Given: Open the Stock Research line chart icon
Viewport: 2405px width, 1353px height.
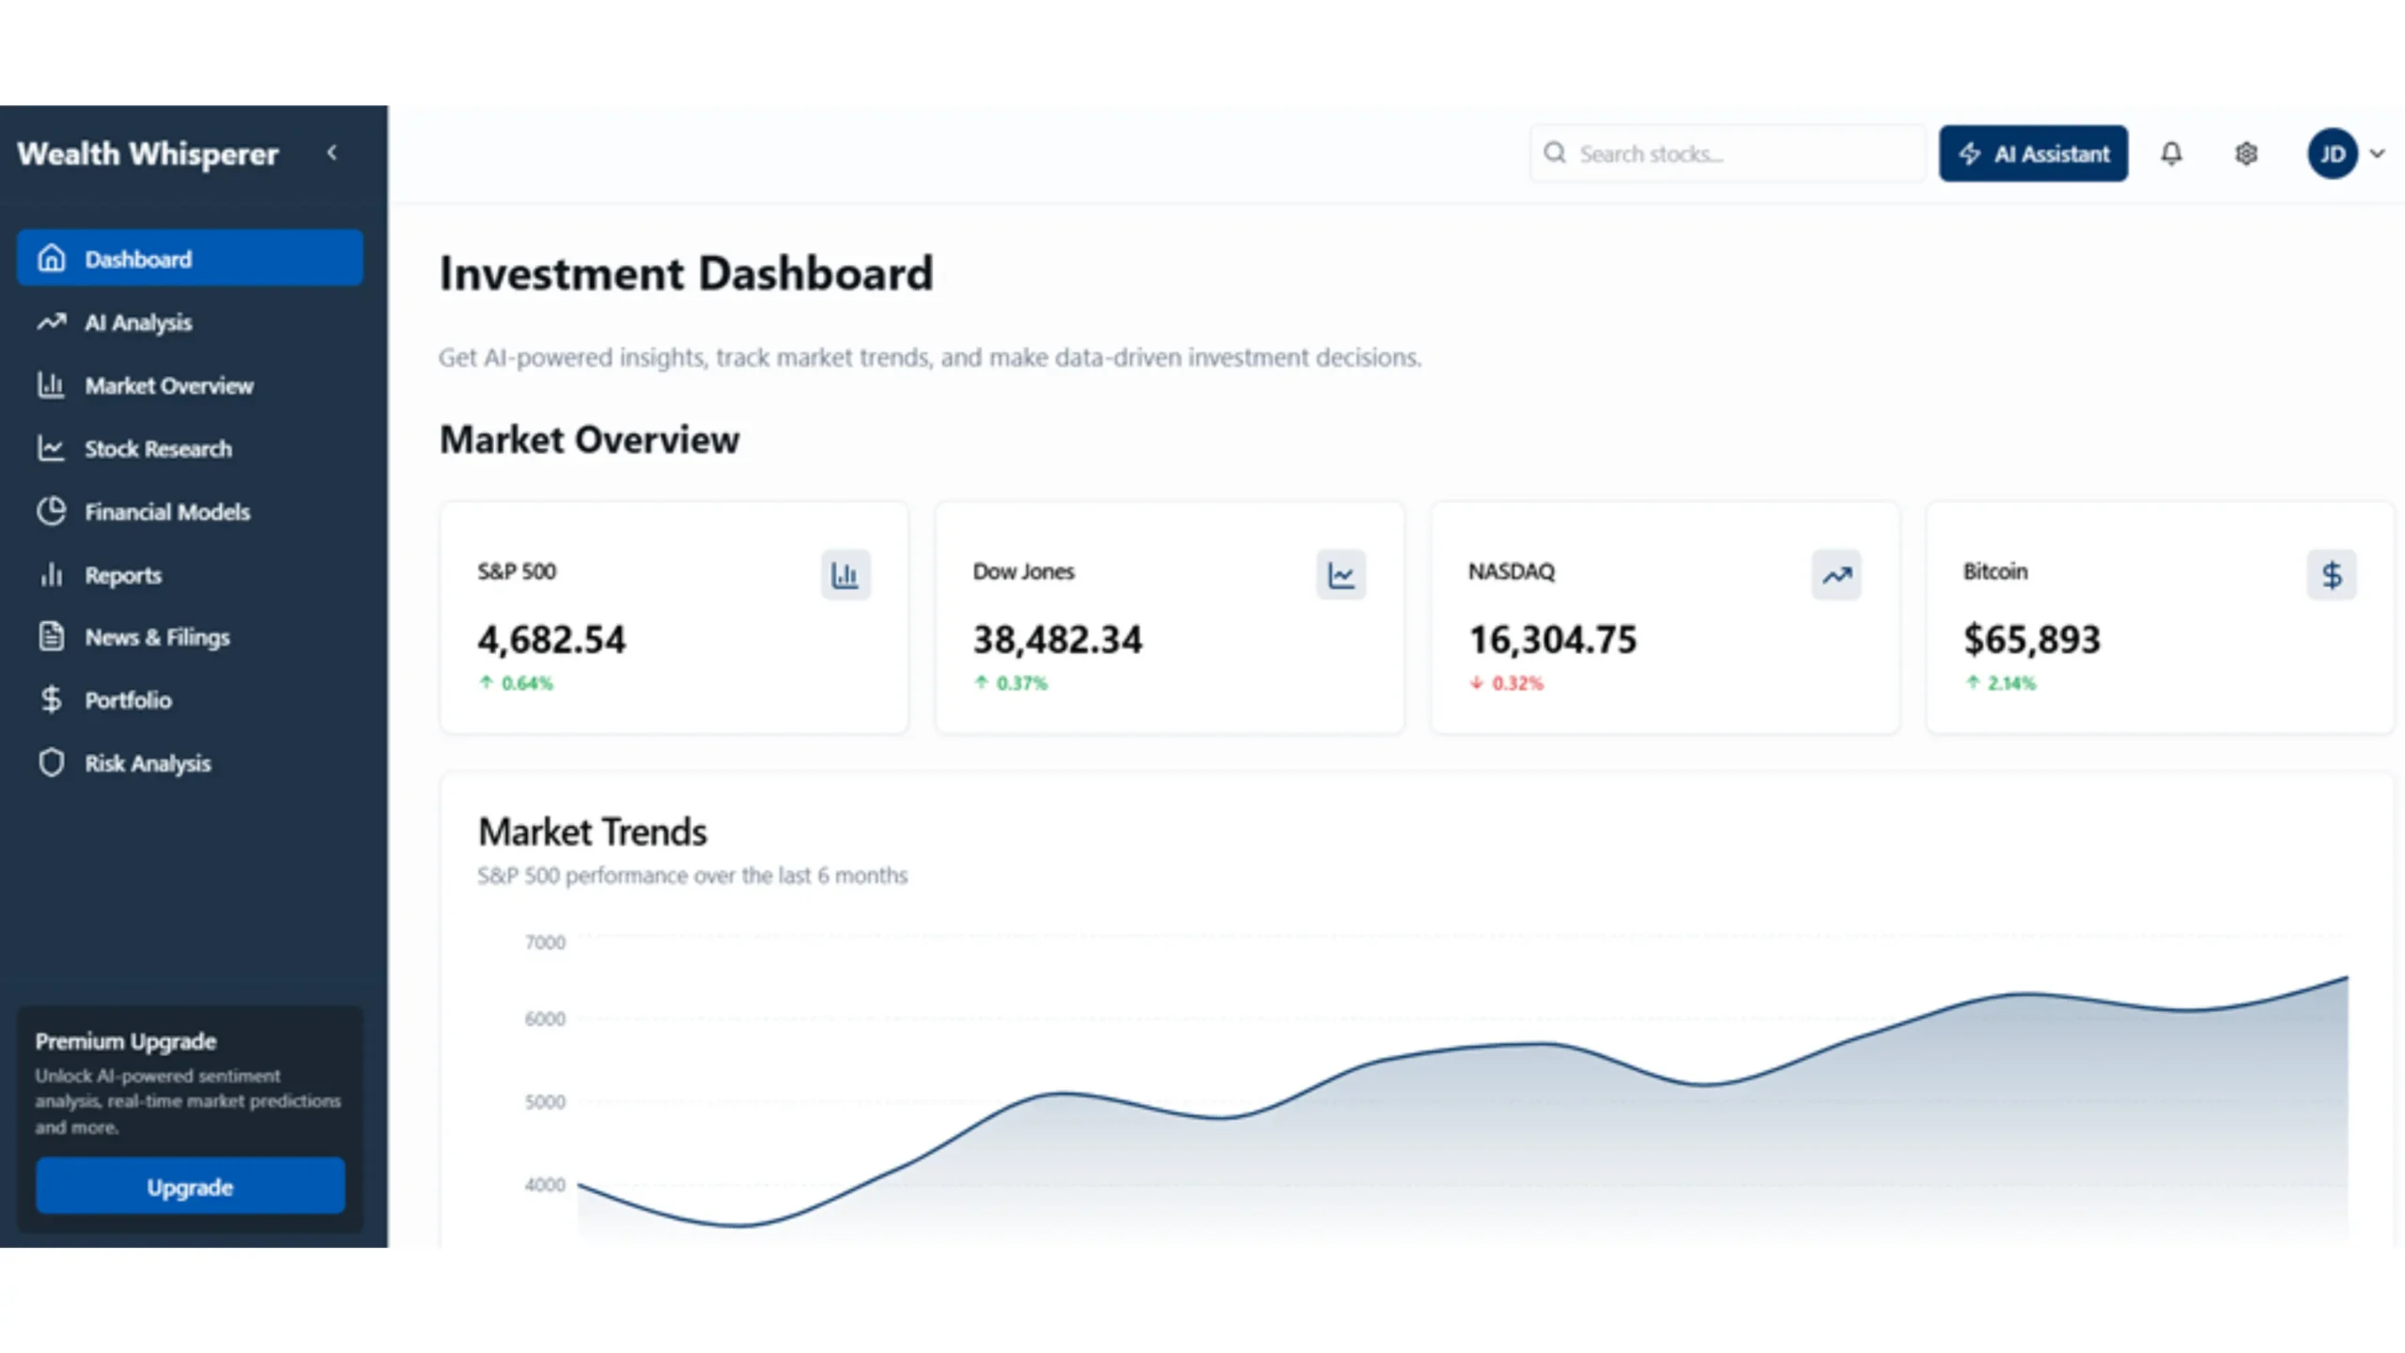Looking at the screenshot, I should (x=51, y=448).
